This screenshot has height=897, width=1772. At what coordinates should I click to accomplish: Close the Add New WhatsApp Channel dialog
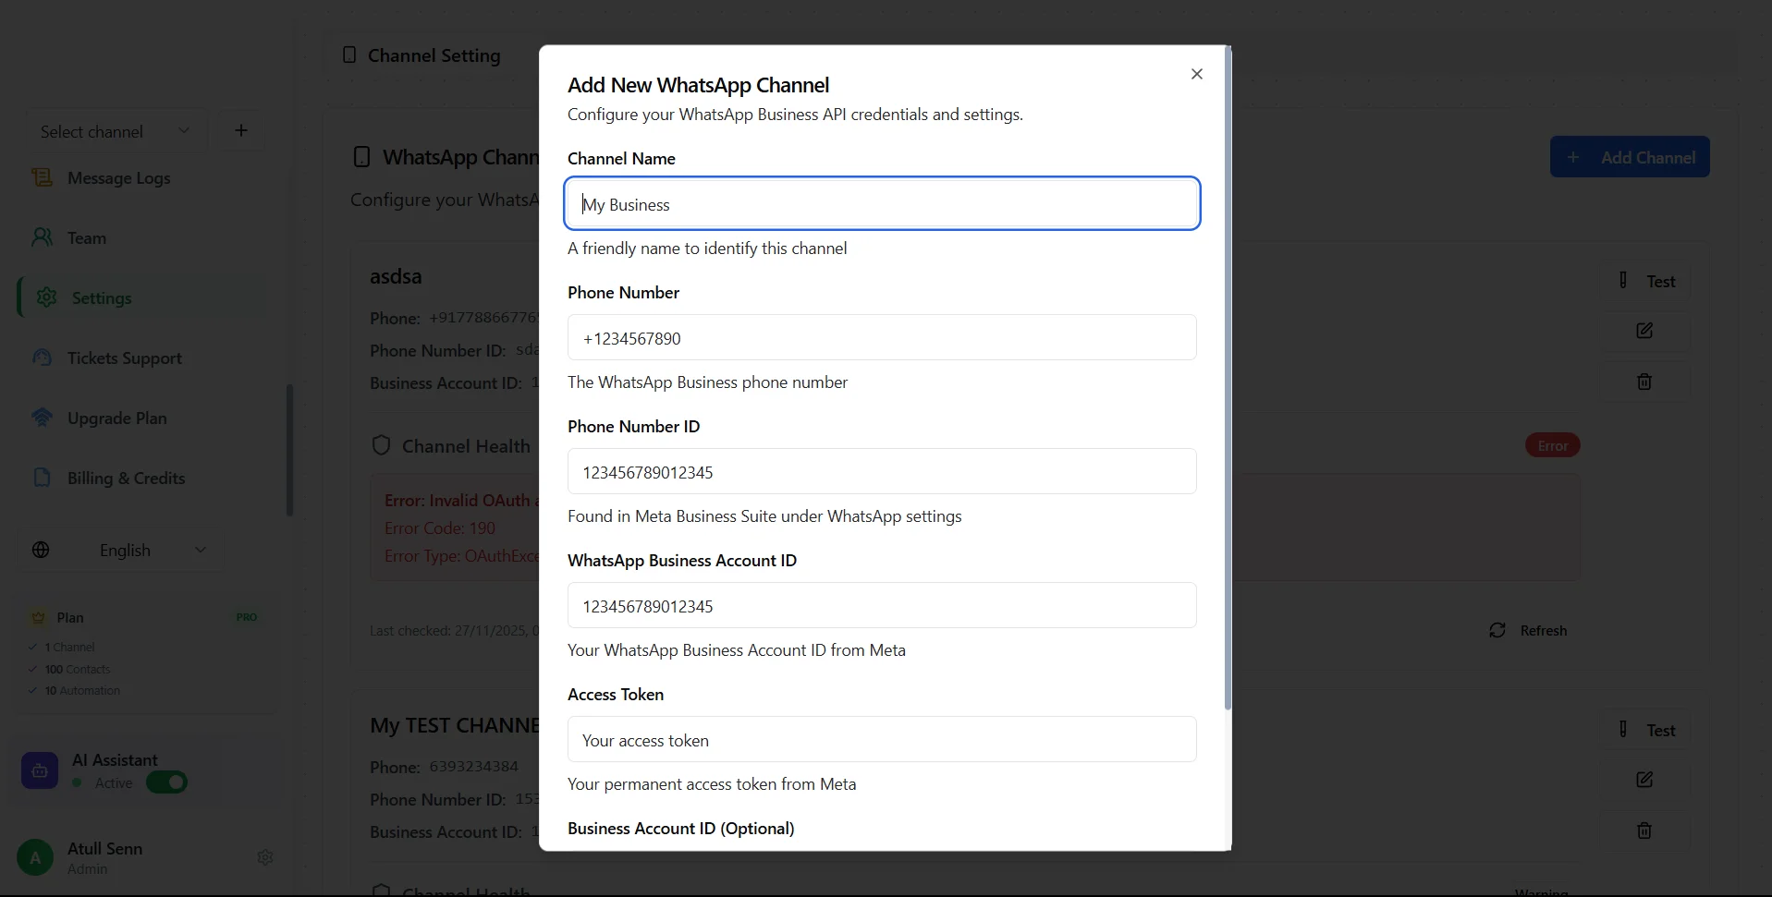tap(1197, 74)
